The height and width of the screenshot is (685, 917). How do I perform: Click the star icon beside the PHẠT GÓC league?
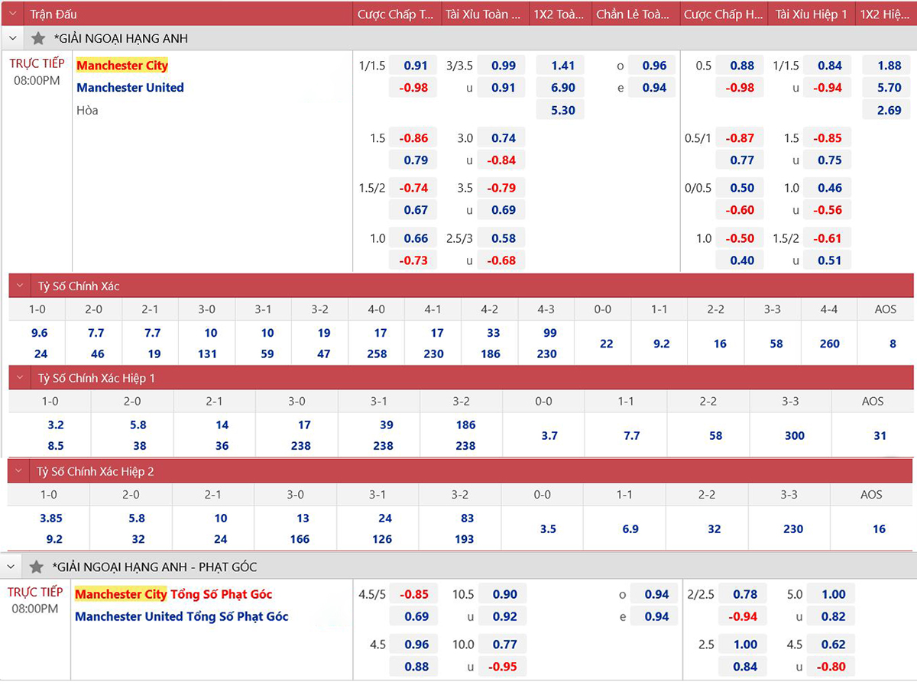coord(36,567)
